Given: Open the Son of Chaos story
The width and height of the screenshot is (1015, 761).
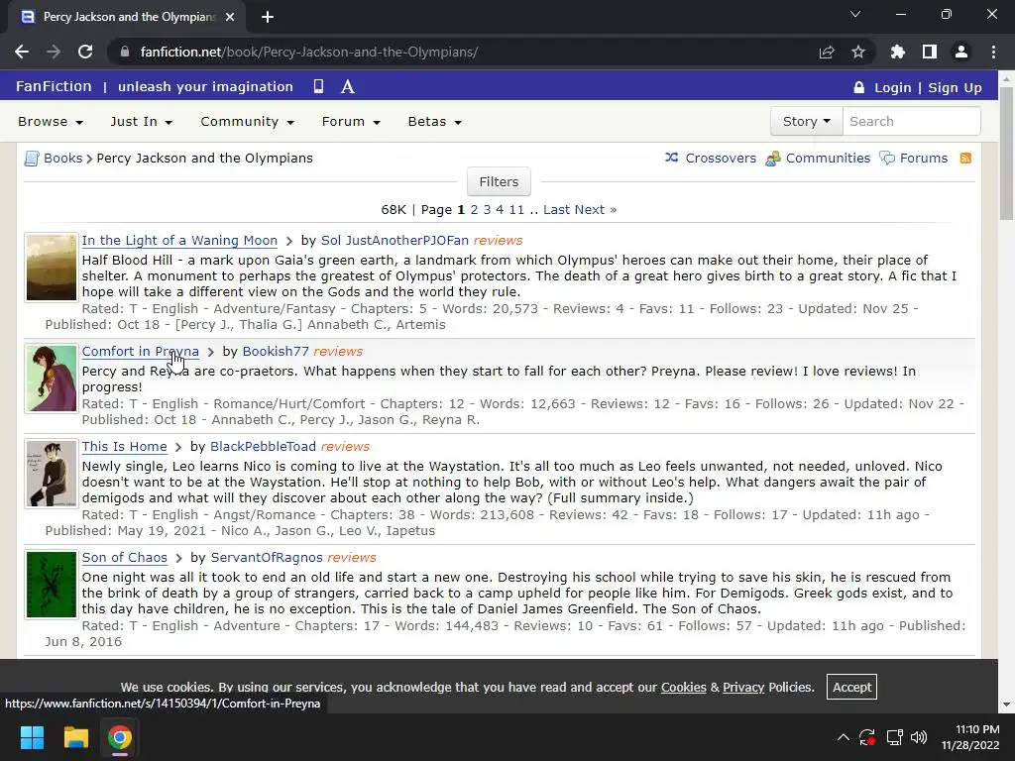Looking at the screenshot, I should point(124,558).
